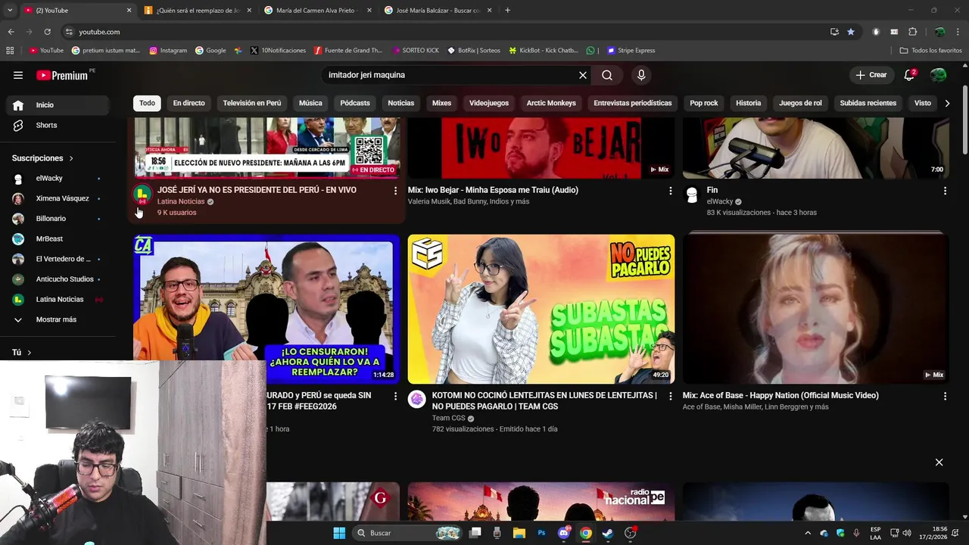This screenshot has height=545, width=969.
Task: Open the Chrome extensions puzzle icon
Action: tap(912, 32)
